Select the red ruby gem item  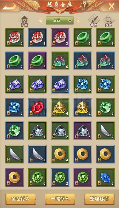point(37,107)
